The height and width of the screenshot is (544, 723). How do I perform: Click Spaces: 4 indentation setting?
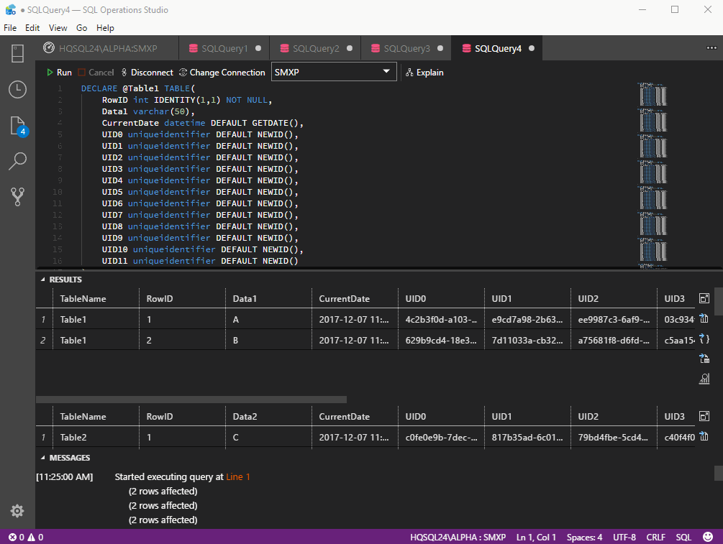tap(584, 537)
